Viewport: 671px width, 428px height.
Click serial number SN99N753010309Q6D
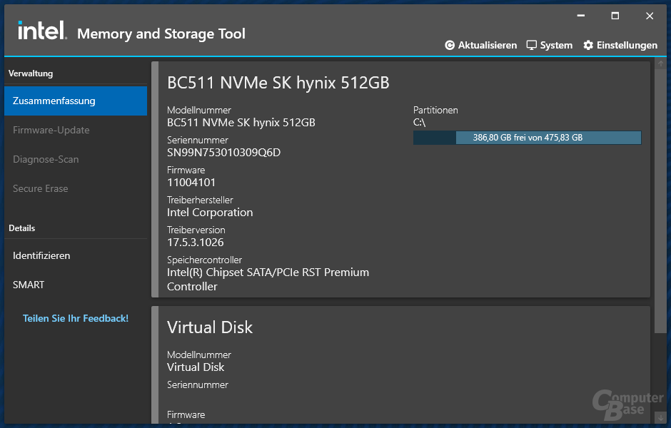224,153
